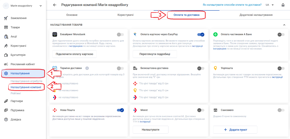
Task: Click the back arrow next to page title
Action: (x=55, y=5)
